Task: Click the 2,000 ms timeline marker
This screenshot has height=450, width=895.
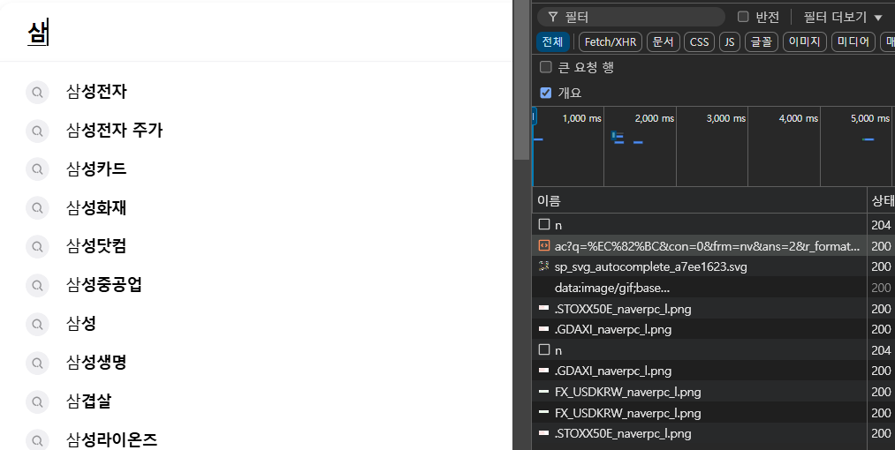Action: pyautogui.click(x=654, y=118)
